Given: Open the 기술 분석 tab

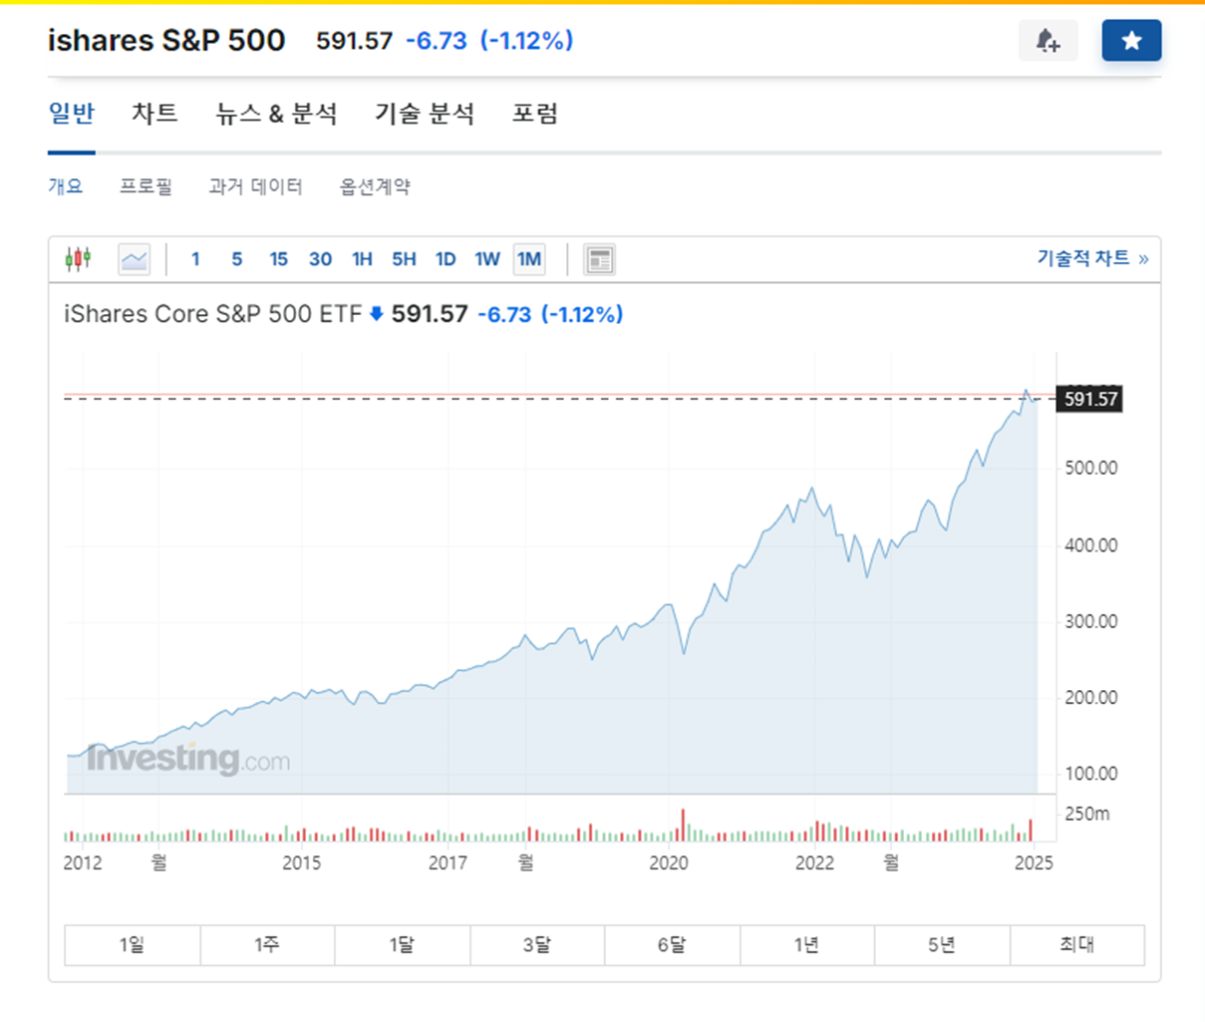Looking at the screenshot, I should 425,114.
